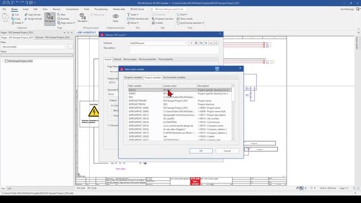The height and width of the screenshot is (203, 361).
Task: Click the Copy format brush icon
Action: (26, 15)
